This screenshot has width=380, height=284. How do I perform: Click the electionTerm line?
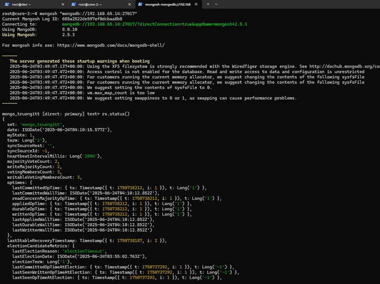pos(42,262)
